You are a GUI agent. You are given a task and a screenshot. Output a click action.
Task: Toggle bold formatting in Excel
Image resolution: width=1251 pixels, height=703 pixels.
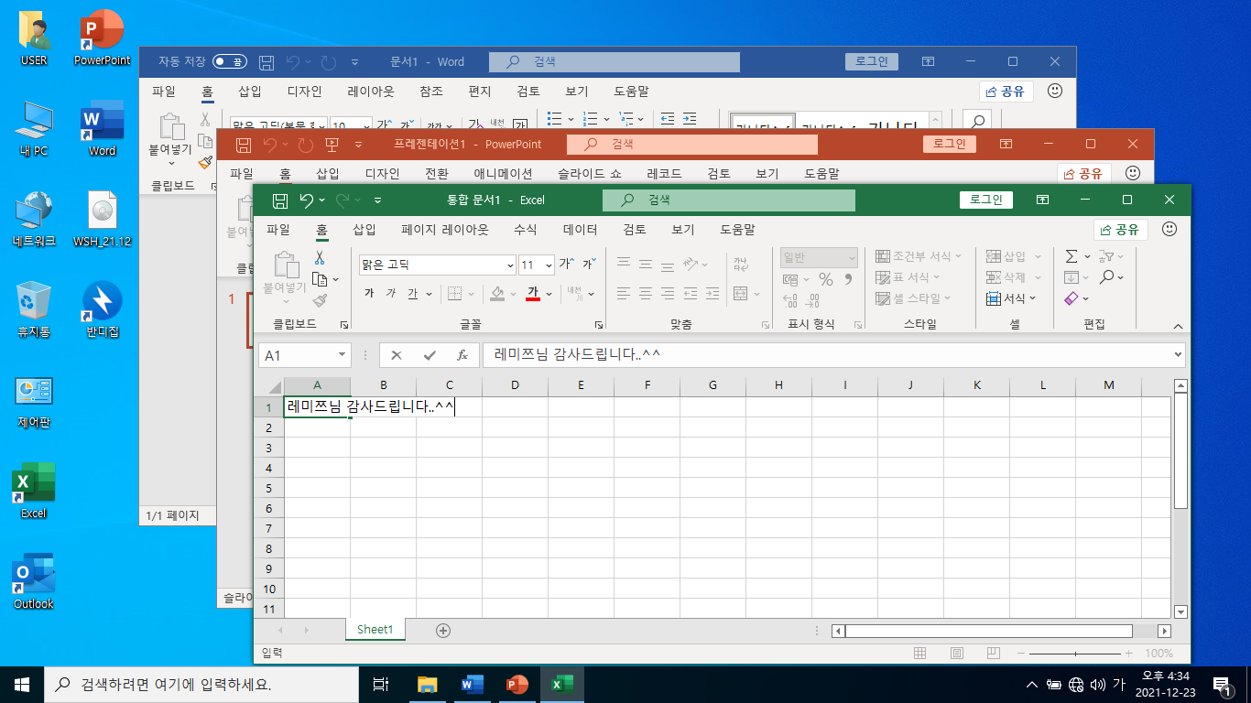(369, 294)
